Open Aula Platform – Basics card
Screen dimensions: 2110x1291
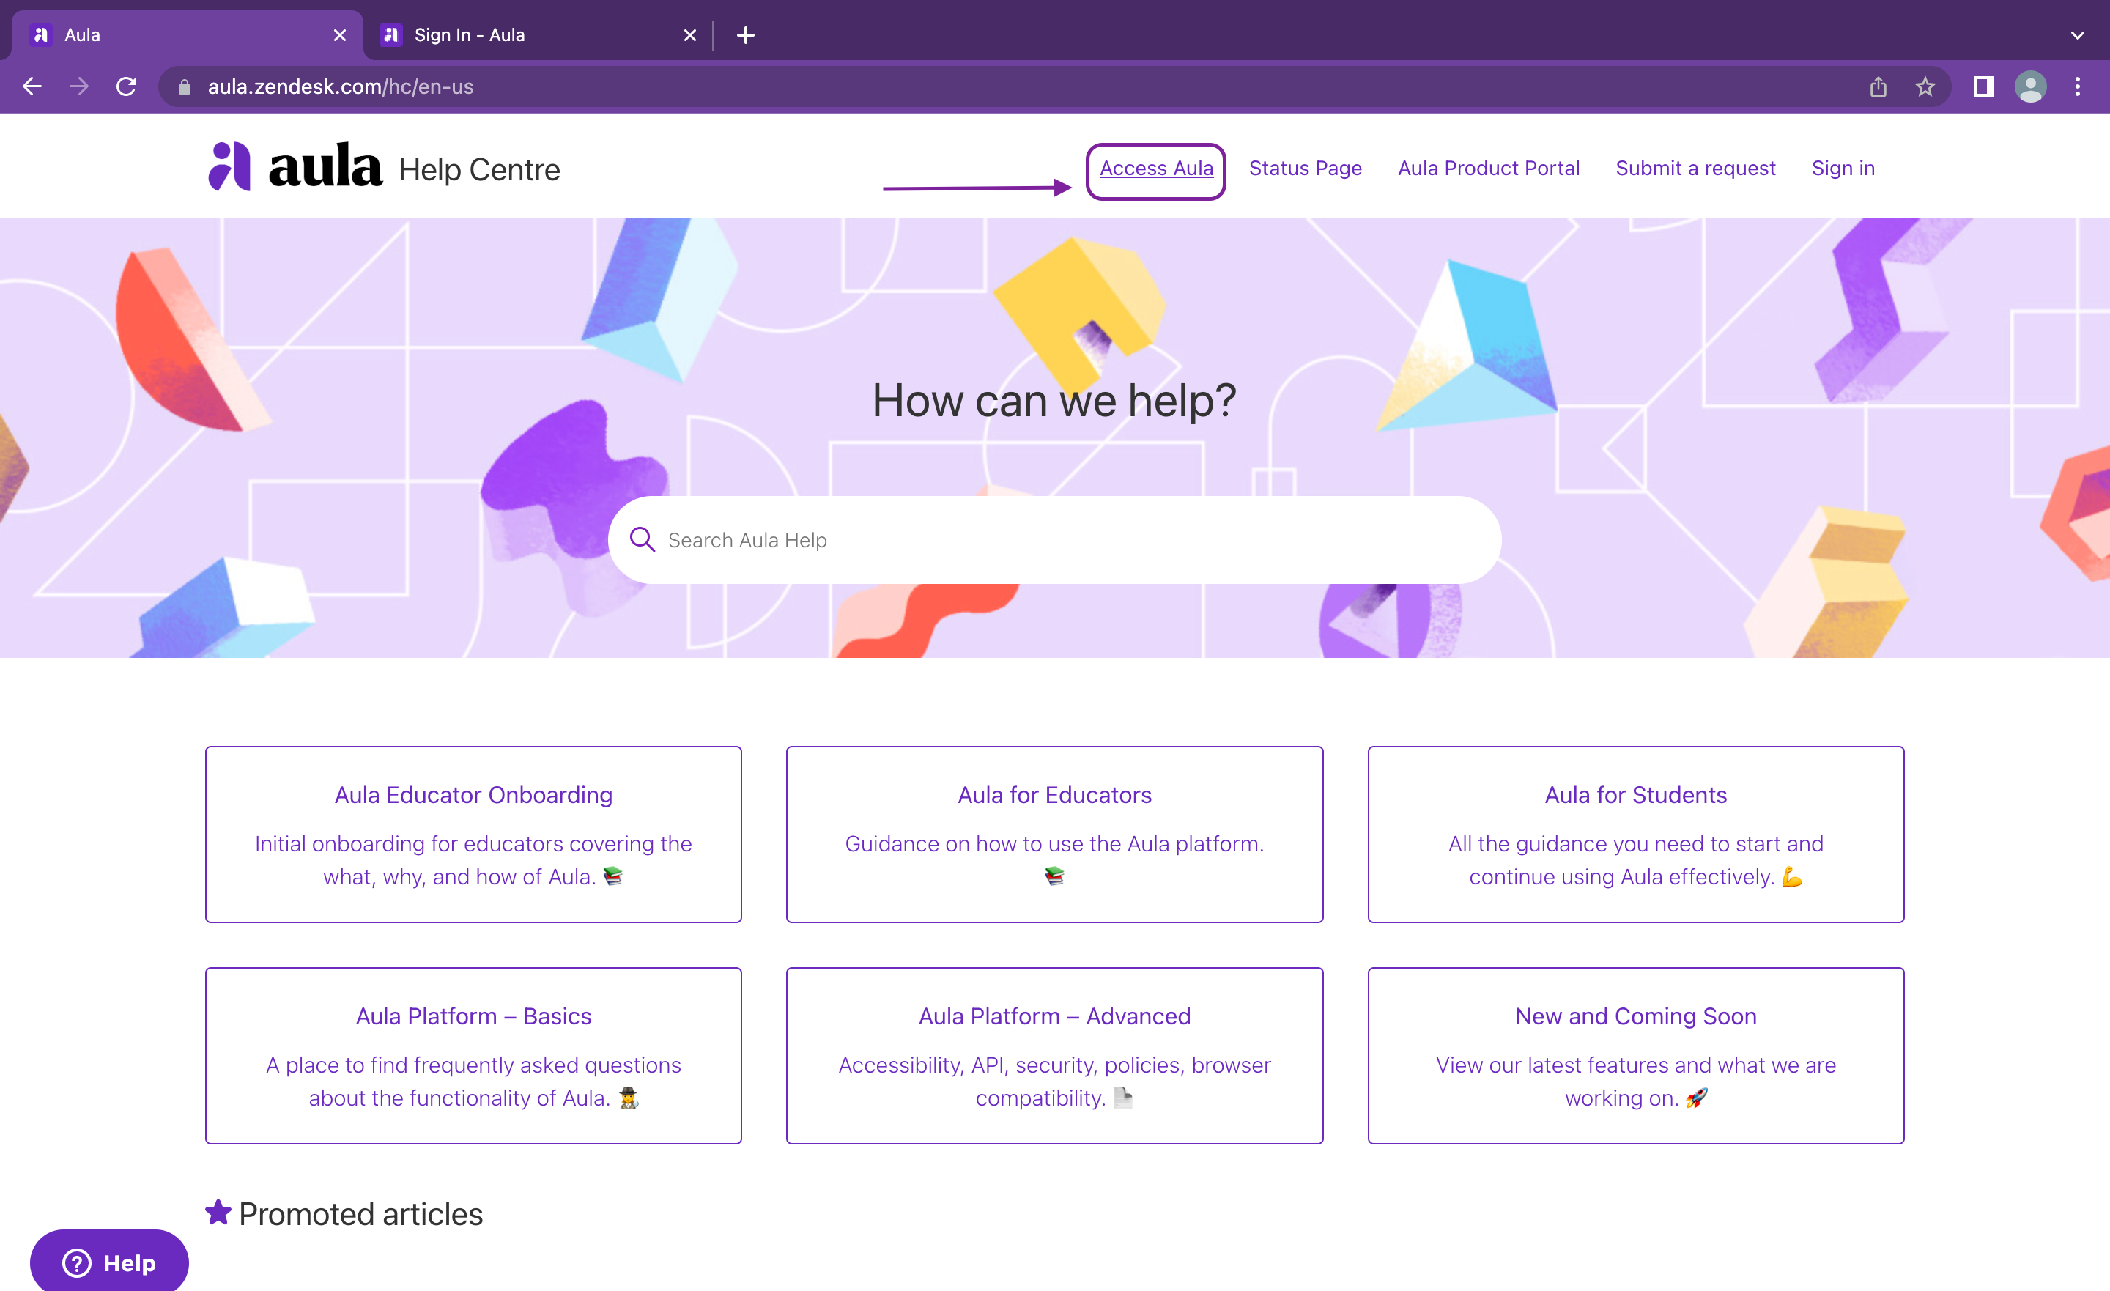coord(473,1054)
